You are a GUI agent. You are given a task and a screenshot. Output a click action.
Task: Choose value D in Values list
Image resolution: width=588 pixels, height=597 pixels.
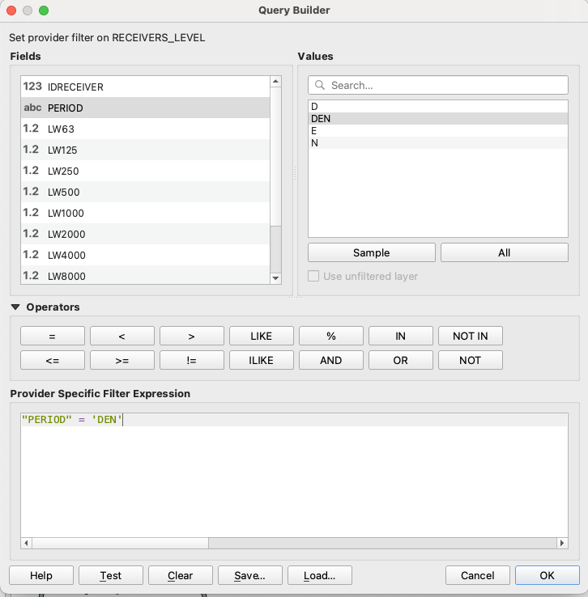438,107
